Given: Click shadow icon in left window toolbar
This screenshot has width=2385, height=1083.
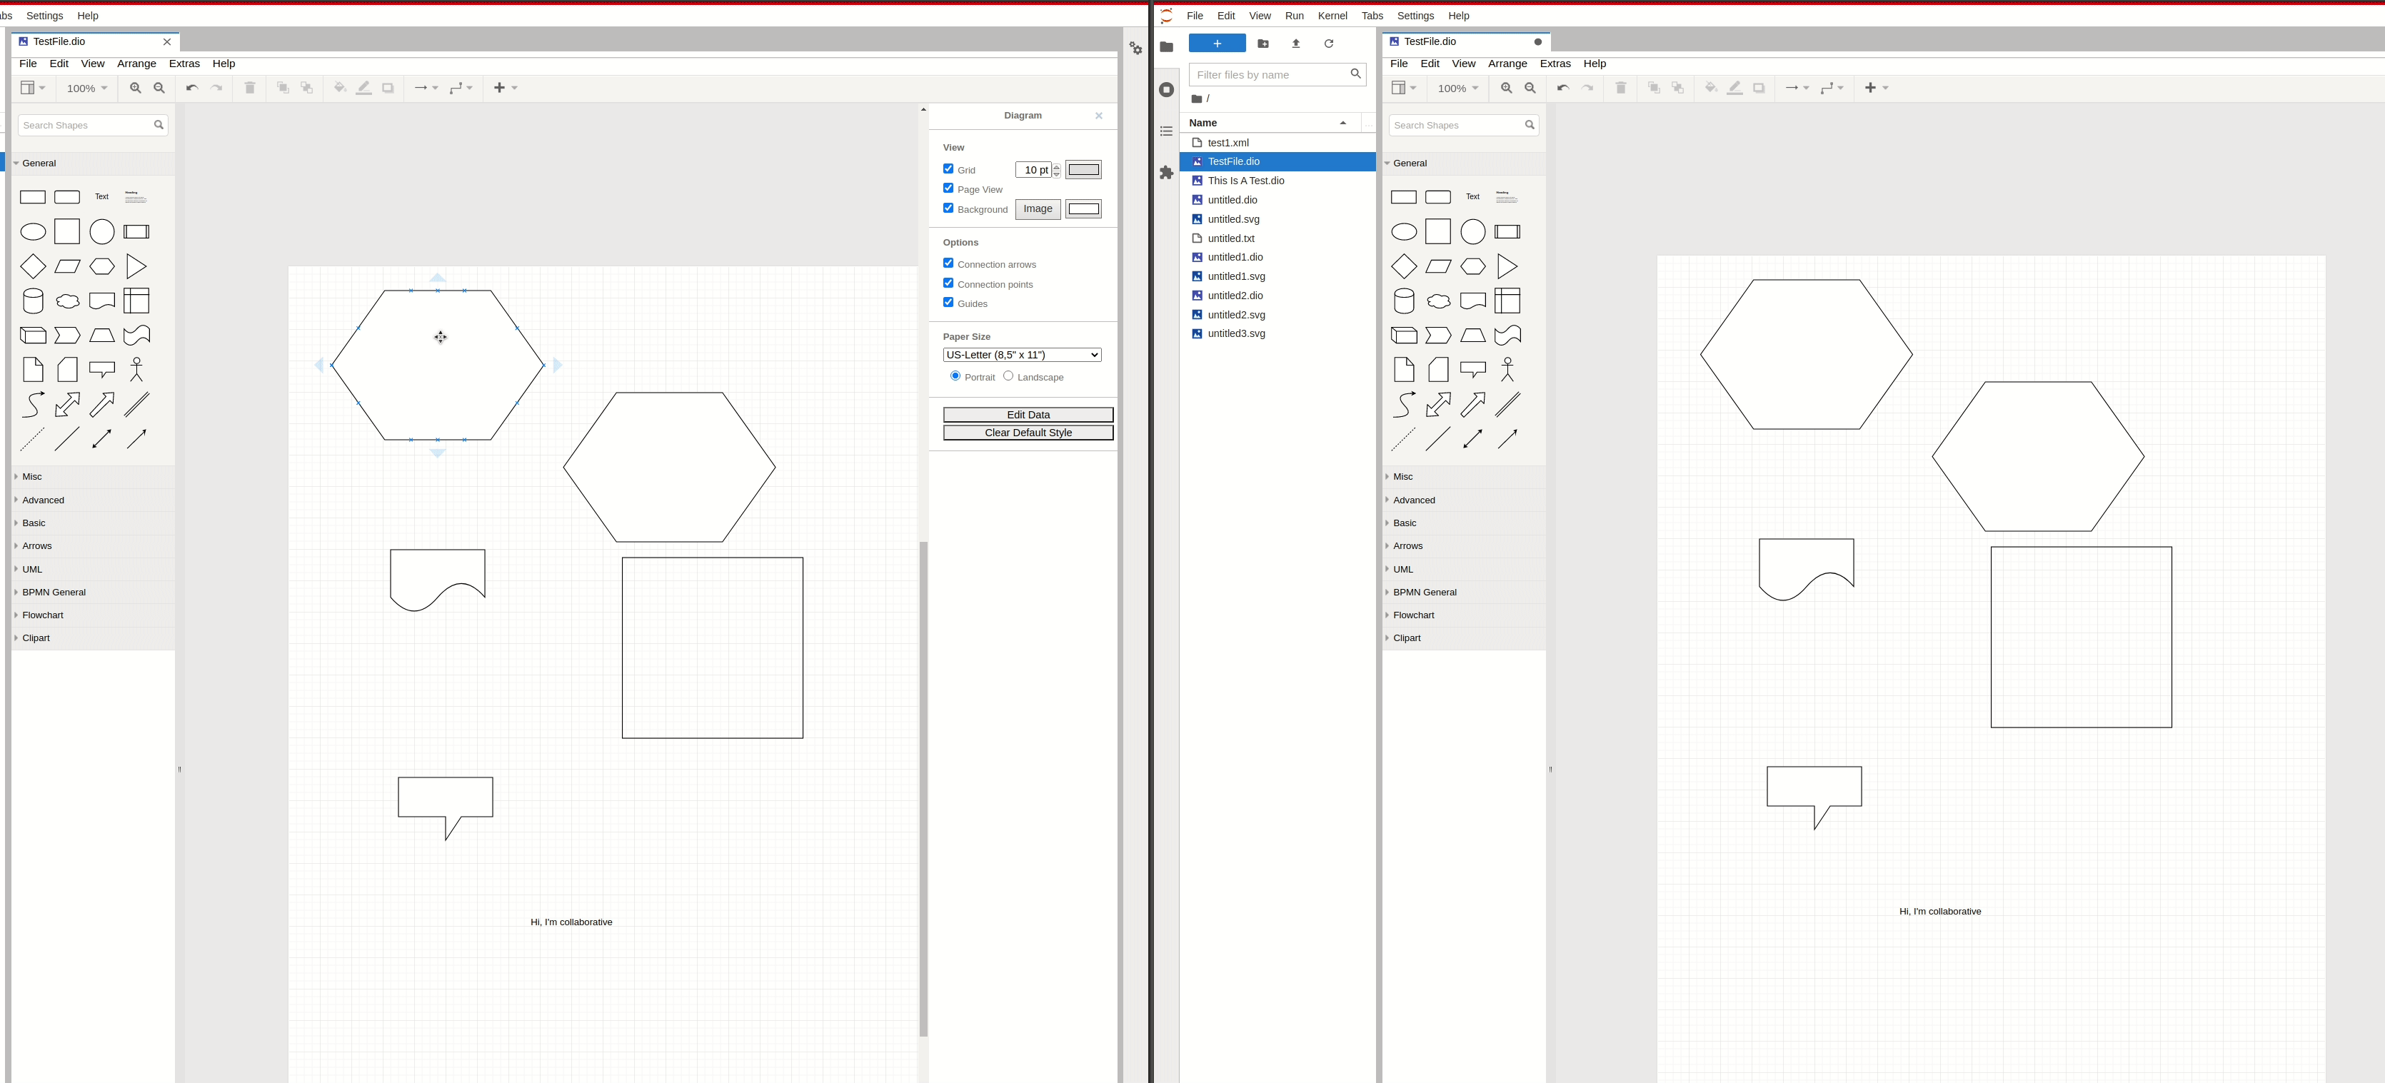Looking at the screenshot, I should 388,88.
